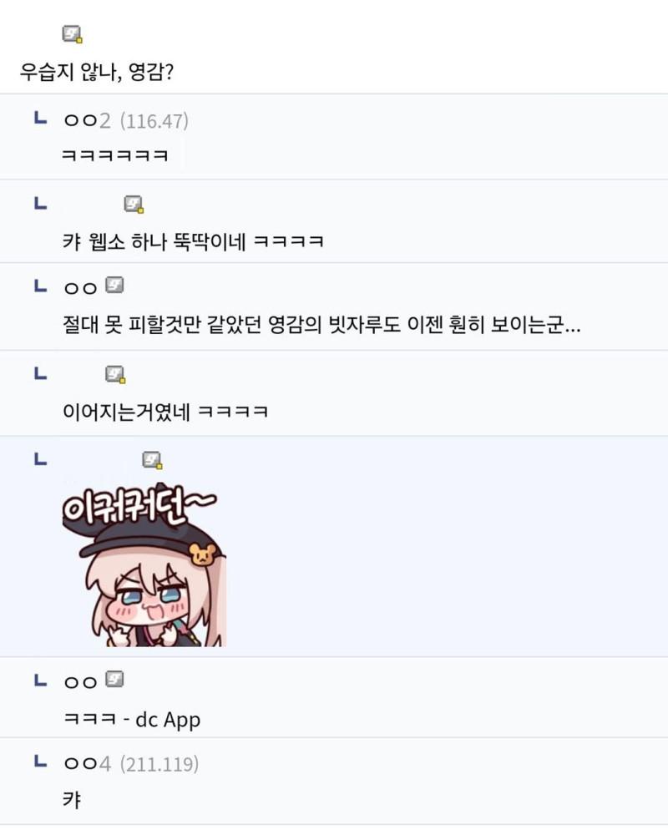Click the gray badge next to 'ㅇㅇ' on the dc App comment
Viewport: 668px width, 835px height.
pyautogui.click(x=114, y=680)
